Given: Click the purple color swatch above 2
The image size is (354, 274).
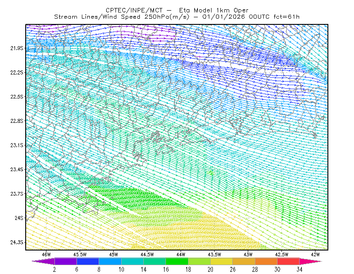Looking at the screenshot, I should tap(65, 261).
